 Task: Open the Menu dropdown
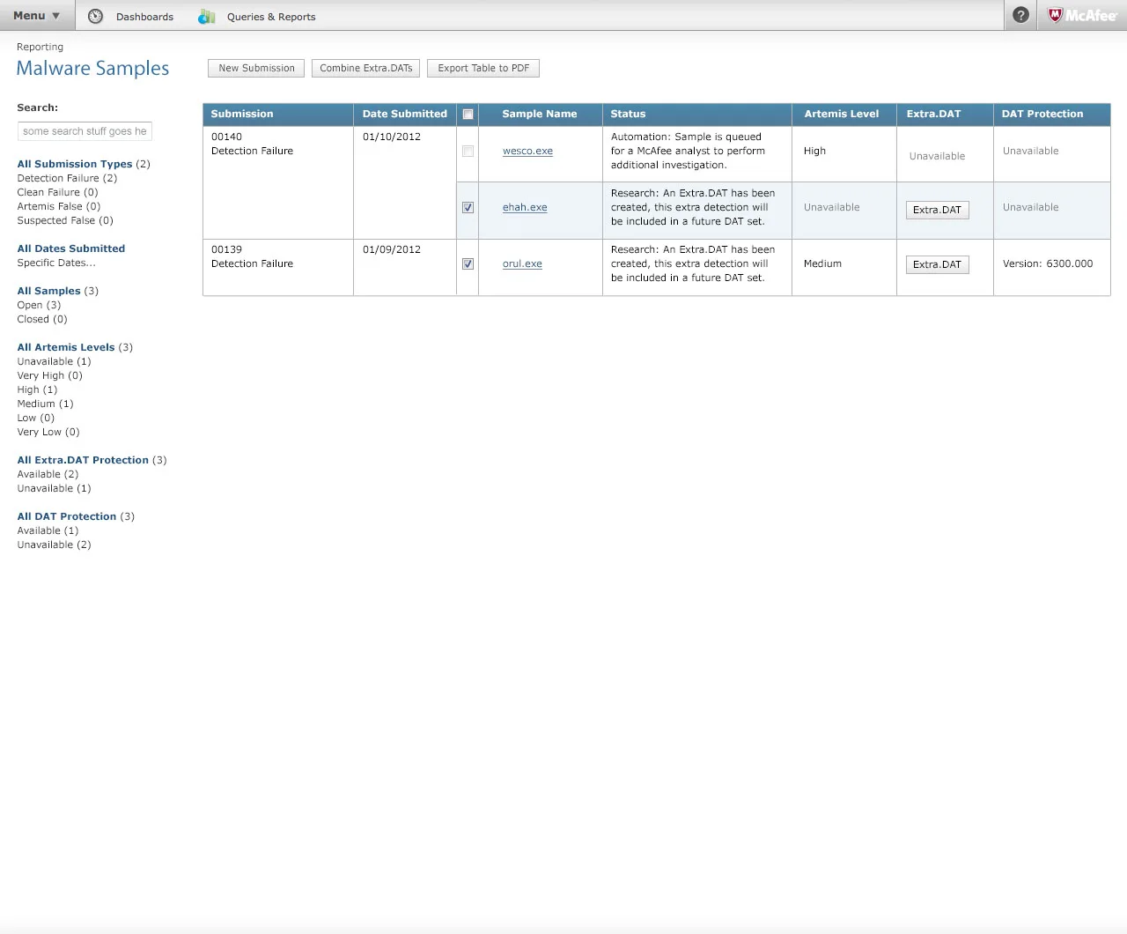tap(37, 15)
